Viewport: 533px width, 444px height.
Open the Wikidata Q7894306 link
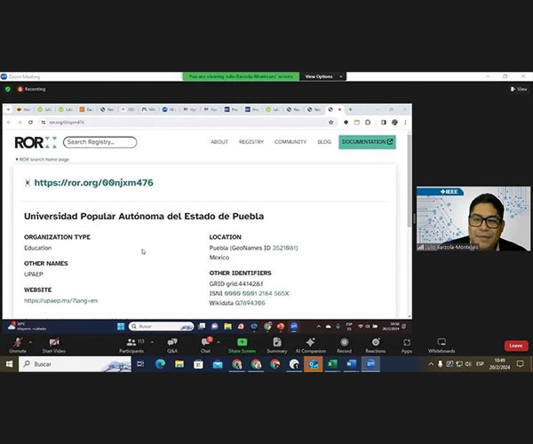(251, 303)
